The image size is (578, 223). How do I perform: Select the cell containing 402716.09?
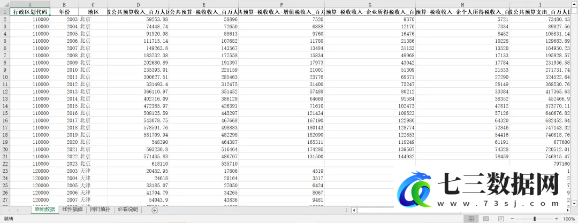click(x=138, y=98)
